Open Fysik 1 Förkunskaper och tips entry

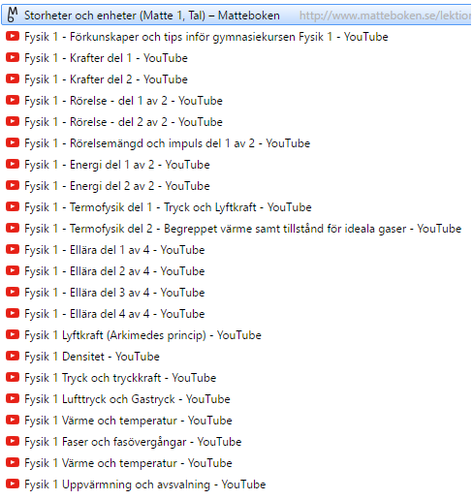206,37
